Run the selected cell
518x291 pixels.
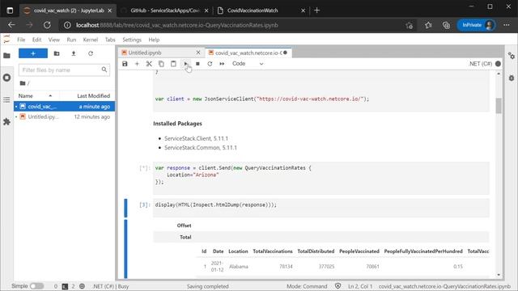pos(185,64)
